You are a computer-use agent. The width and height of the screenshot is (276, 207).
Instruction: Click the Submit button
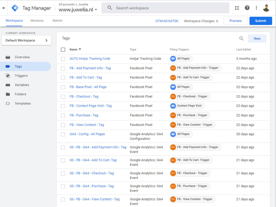pyautogui.click(x=261, y=21)
